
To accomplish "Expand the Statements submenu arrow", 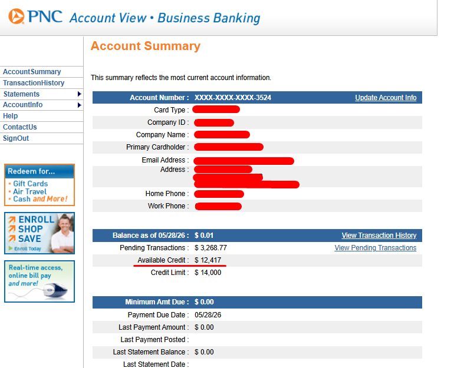I will (x=80, y=94).
